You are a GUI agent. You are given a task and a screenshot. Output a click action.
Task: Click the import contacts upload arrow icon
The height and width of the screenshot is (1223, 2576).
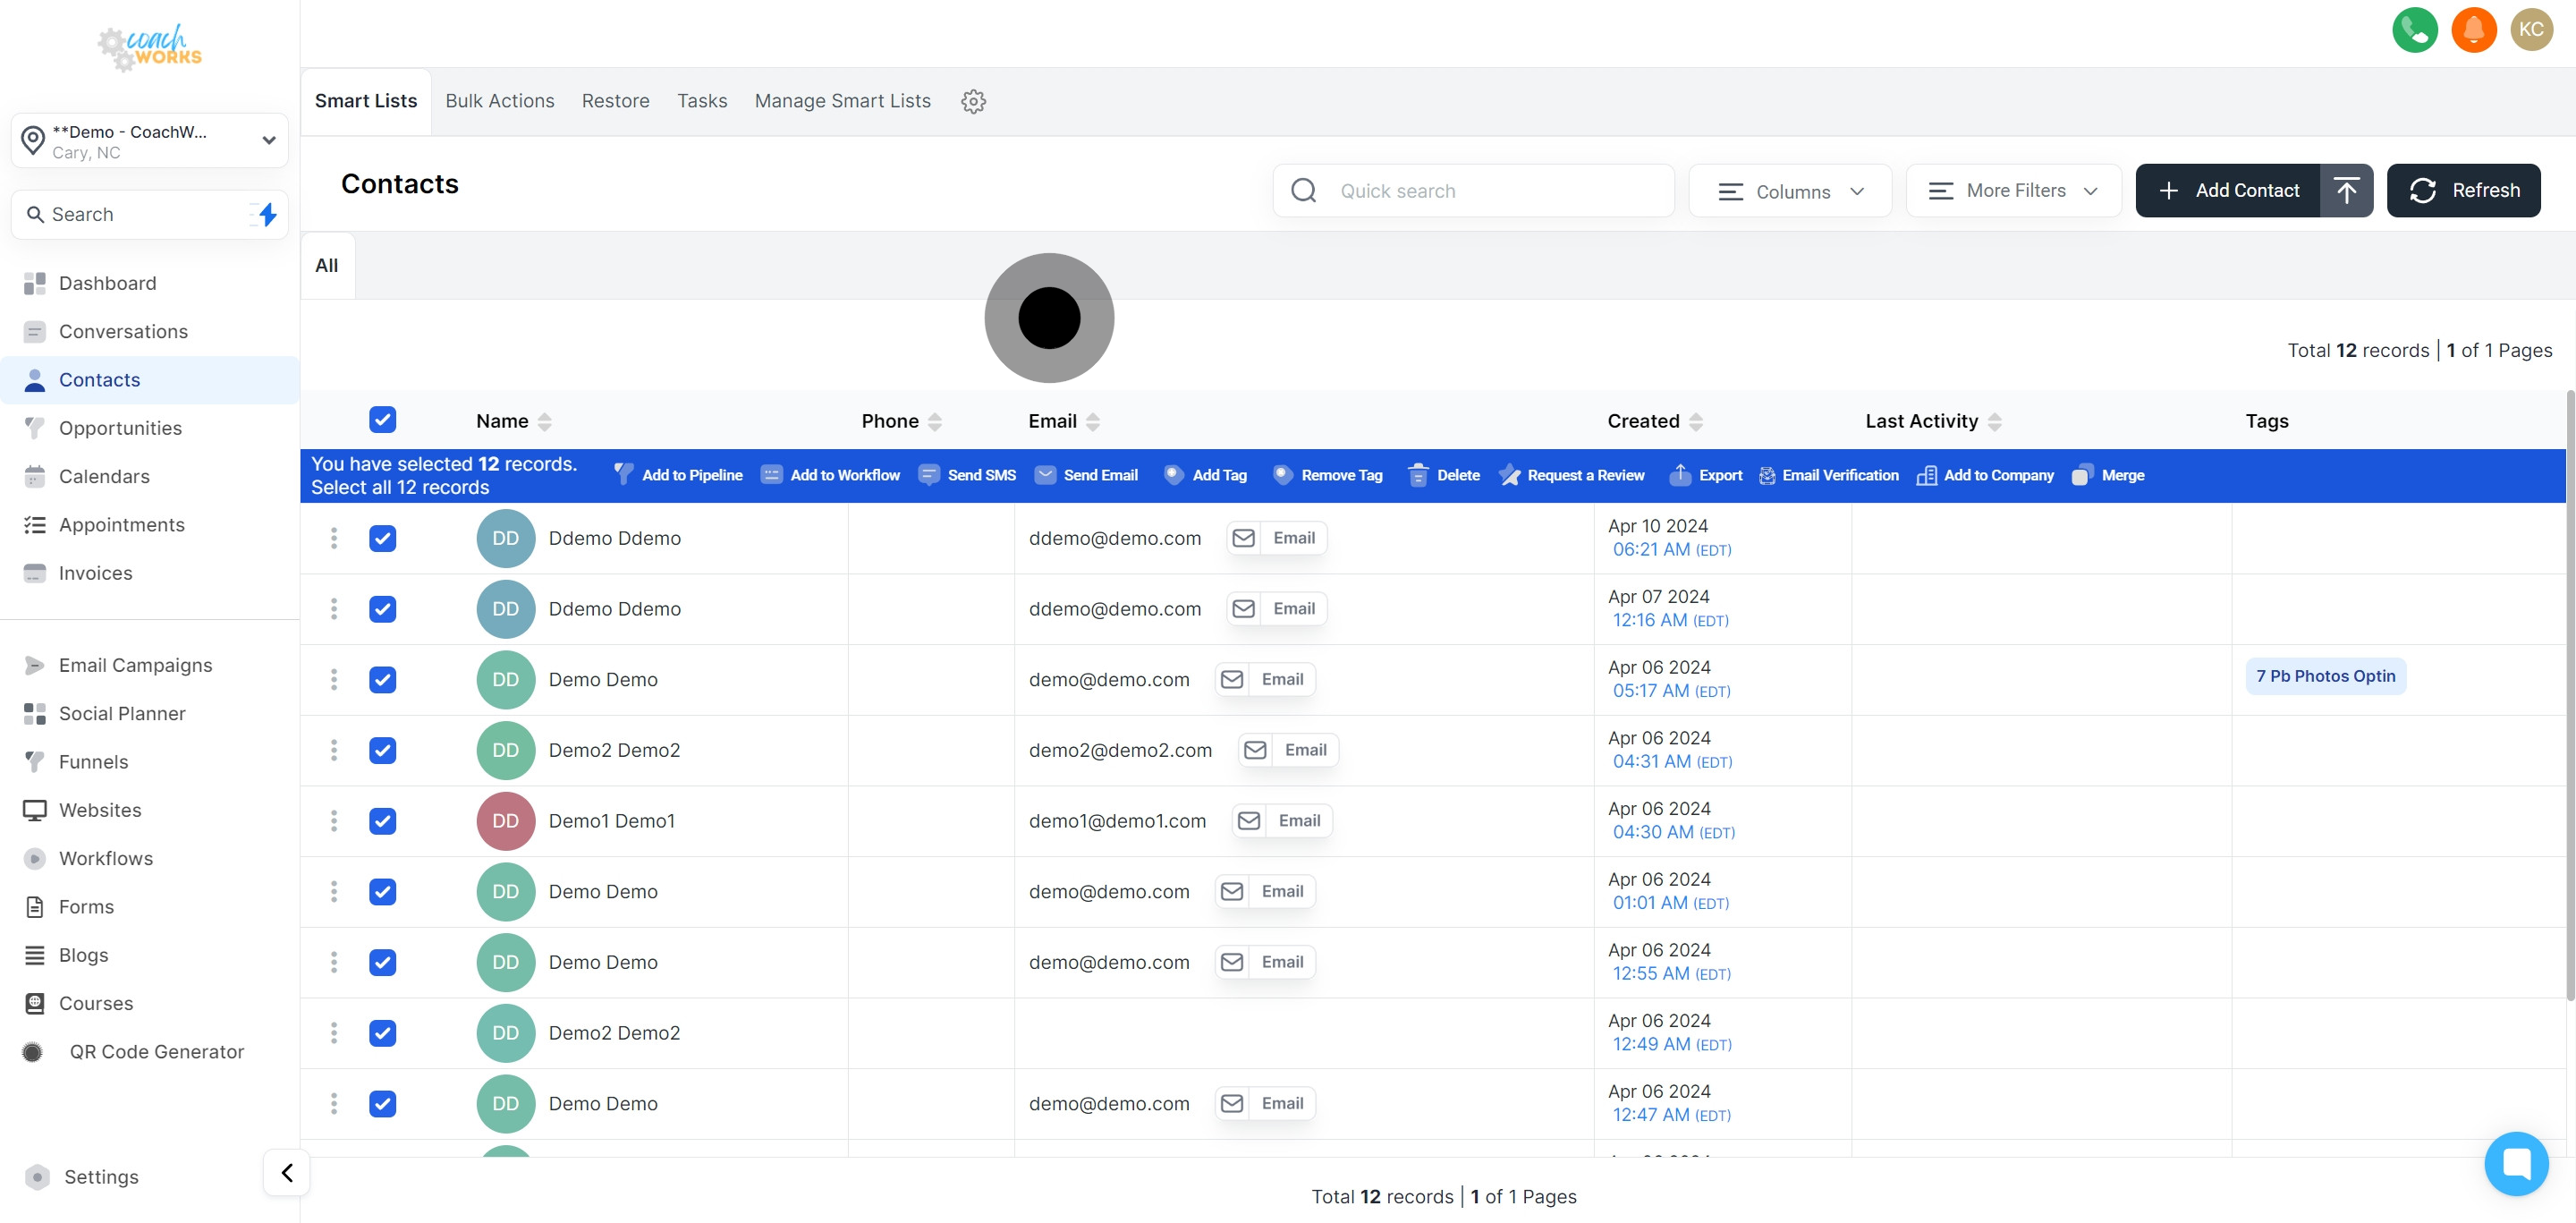[2346, 190]
